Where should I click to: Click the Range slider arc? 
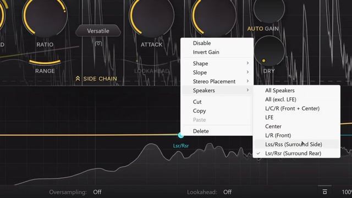pos(45,62)
